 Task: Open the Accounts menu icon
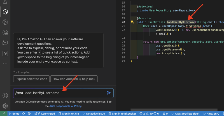[x=5, y=96]
